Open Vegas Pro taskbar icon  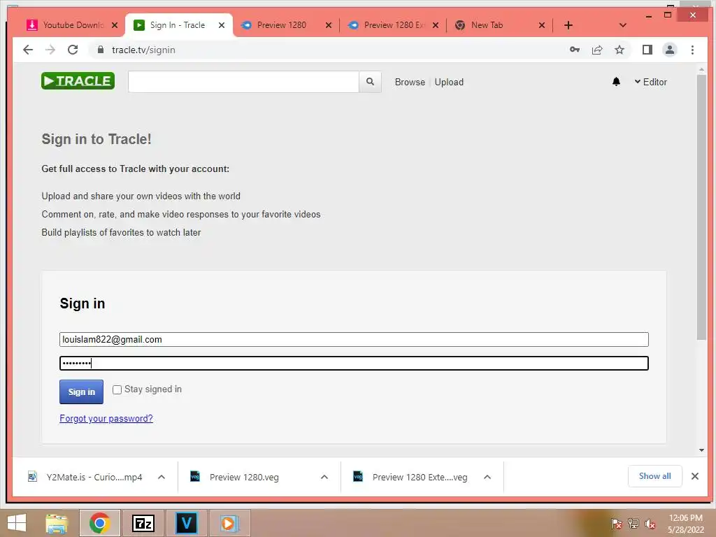point(186,523)
